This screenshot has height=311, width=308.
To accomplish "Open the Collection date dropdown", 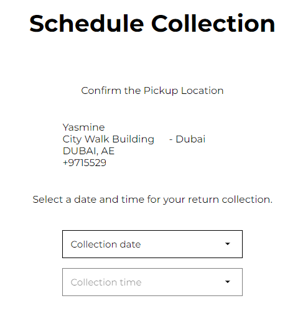I will (x=152, y=244).
